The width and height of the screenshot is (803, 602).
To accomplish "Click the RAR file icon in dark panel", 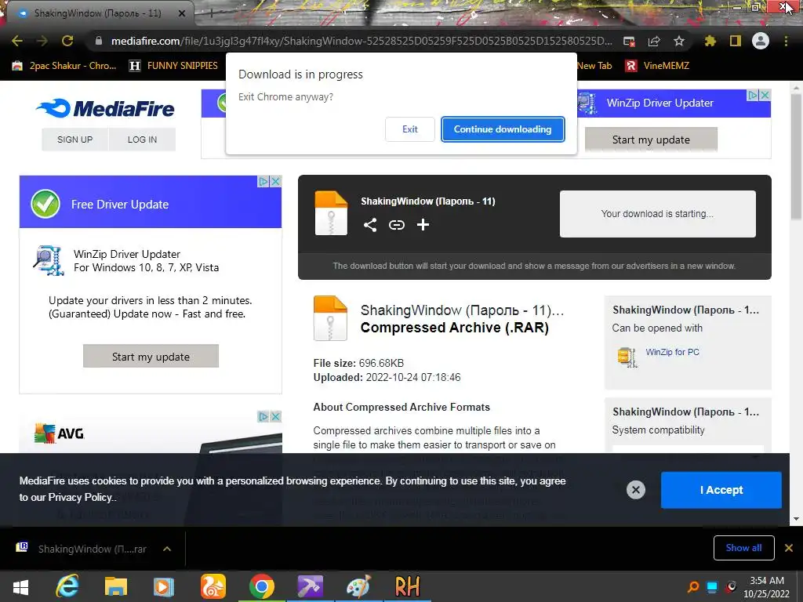I will [x=331, y=213].
